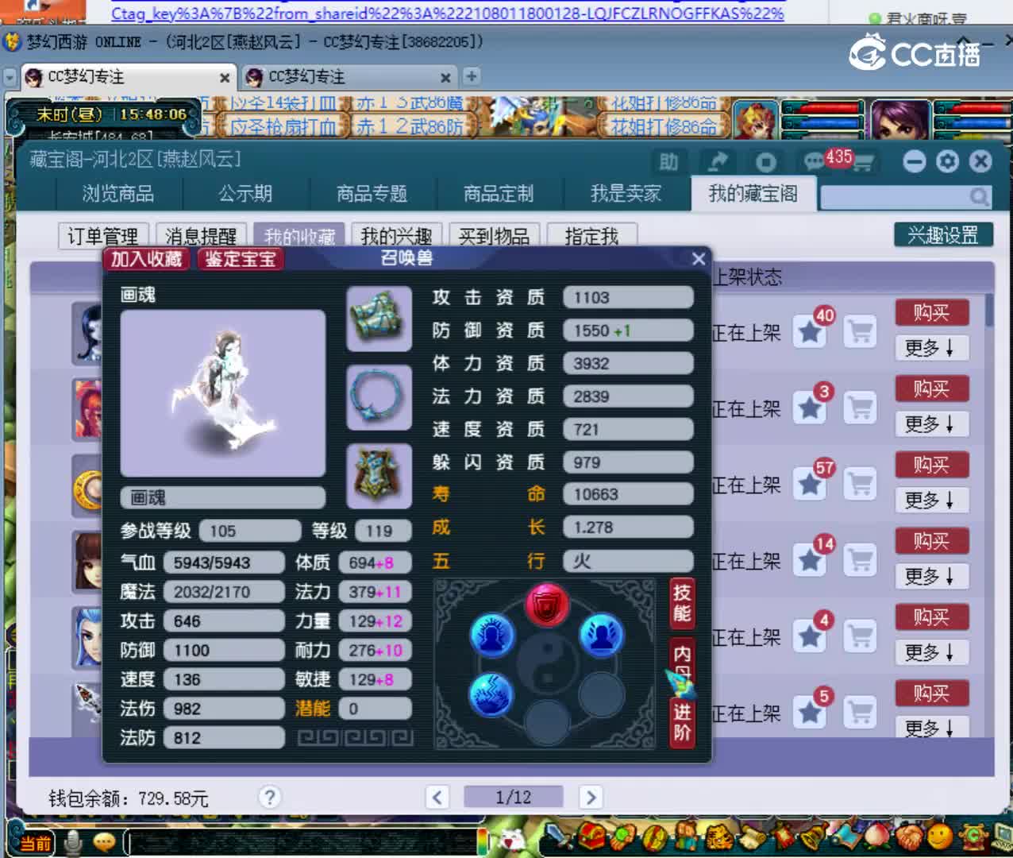Viewport: 1013px width, 858px height.
Task: Click 购买 on the row with 14 favorites
Action: tap(932, 541)
